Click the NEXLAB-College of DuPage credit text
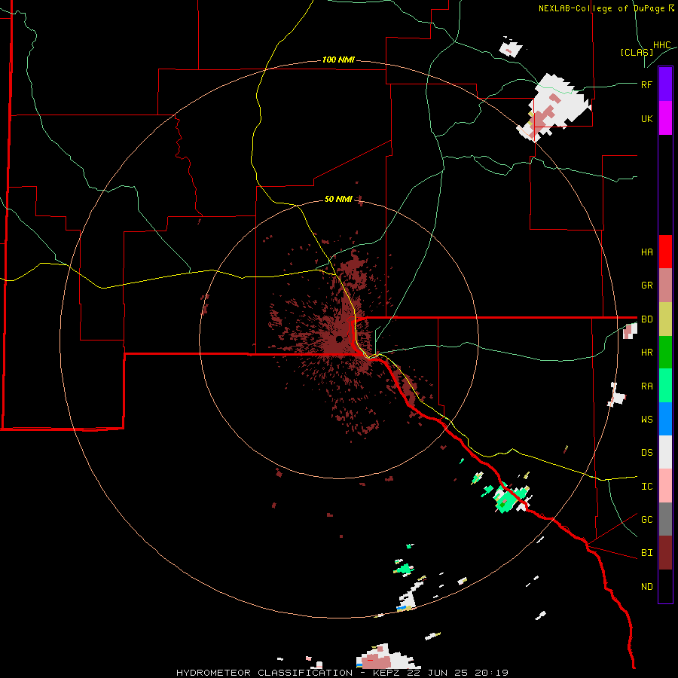The image size is (678, 678). [606, 8]
